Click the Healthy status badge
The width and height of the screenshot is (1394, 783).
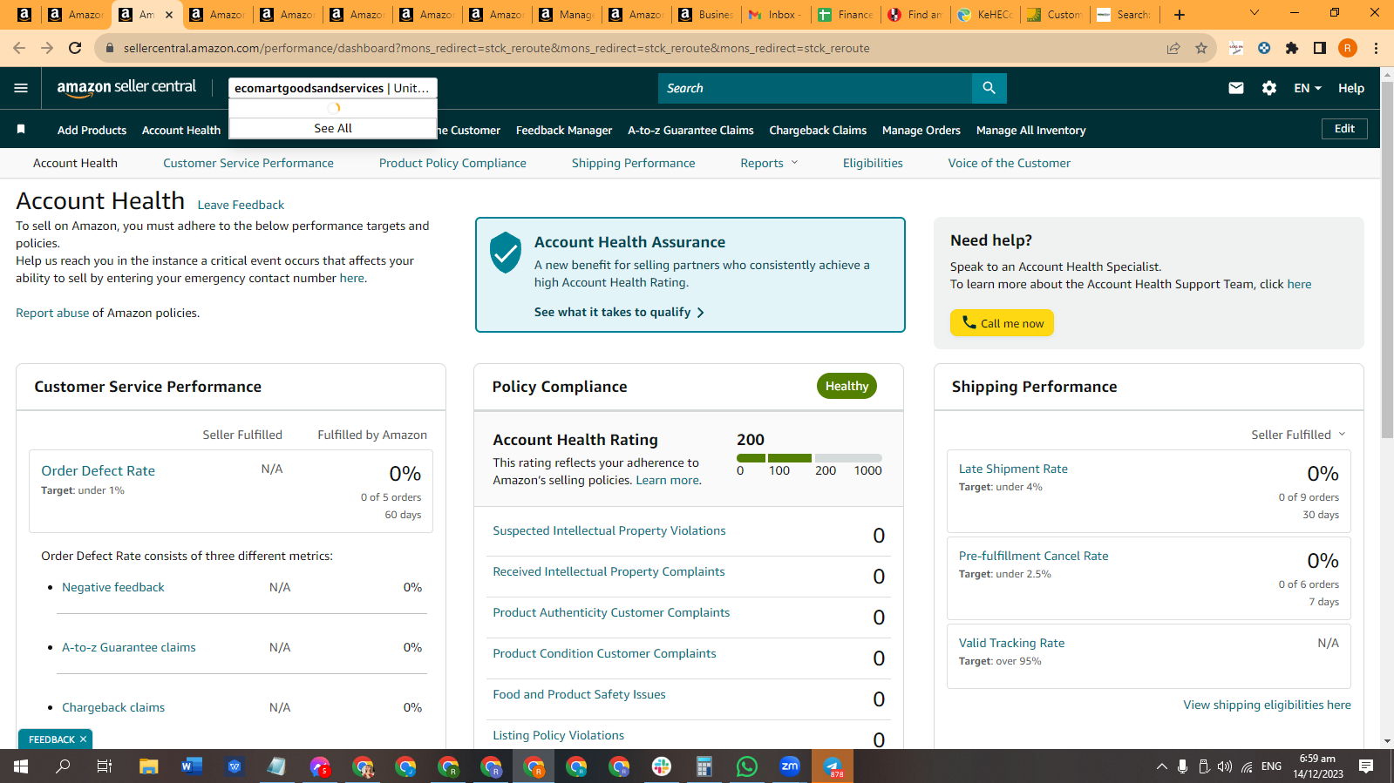click(847, 386)
